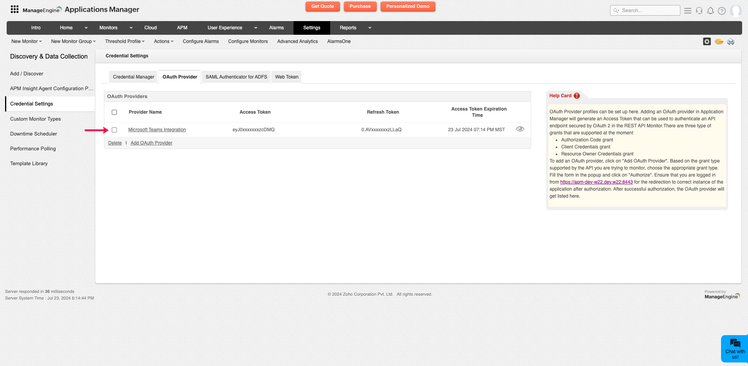Open Downtime Scheduler in the sidebar

tap(34, 134)
